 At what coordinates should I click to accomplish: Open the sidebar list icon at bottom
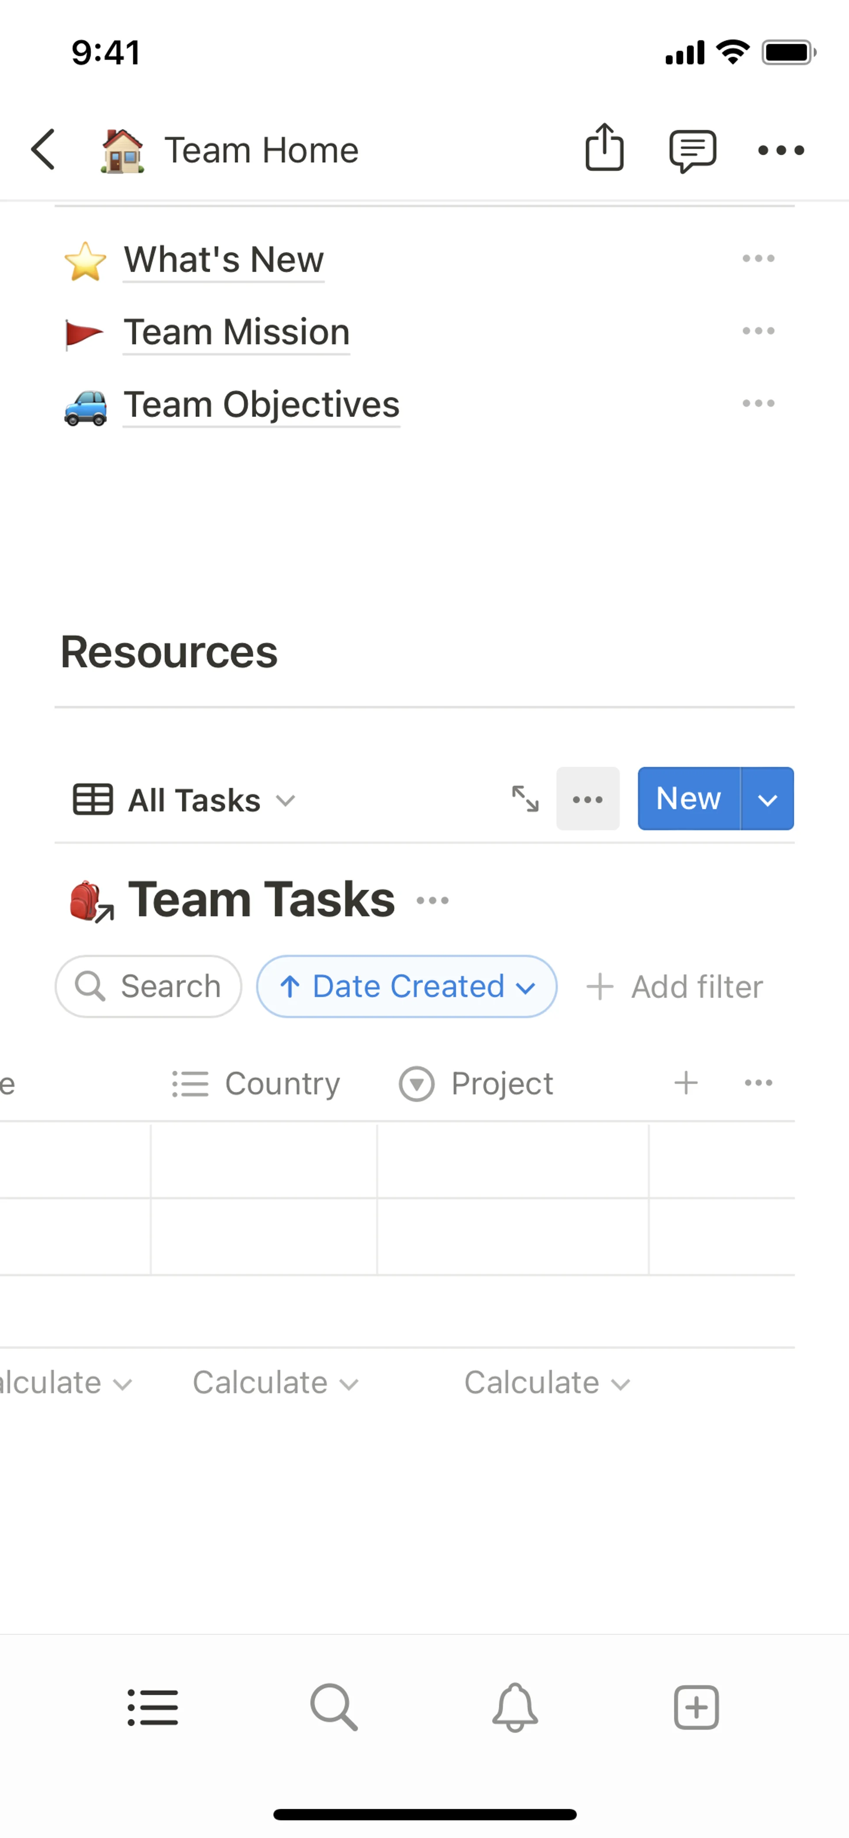click(x=153, y=1708)
